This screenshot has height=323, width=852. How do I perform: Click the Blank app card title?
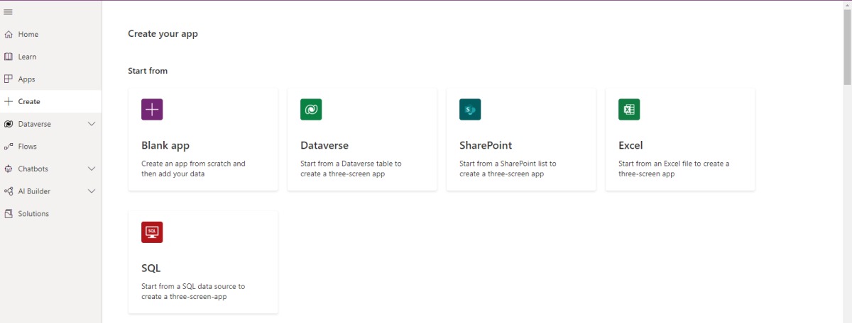pyautogui.click(x=165, y=145)
